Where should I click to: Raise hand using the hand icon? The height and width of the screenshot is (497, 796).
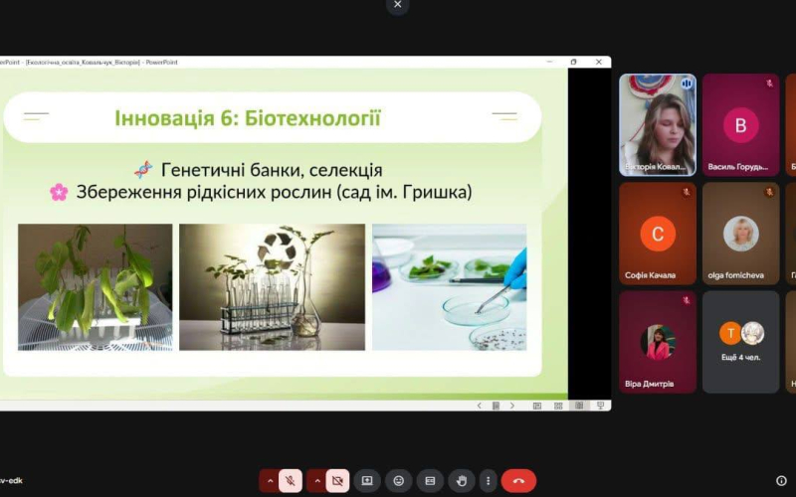461,481
